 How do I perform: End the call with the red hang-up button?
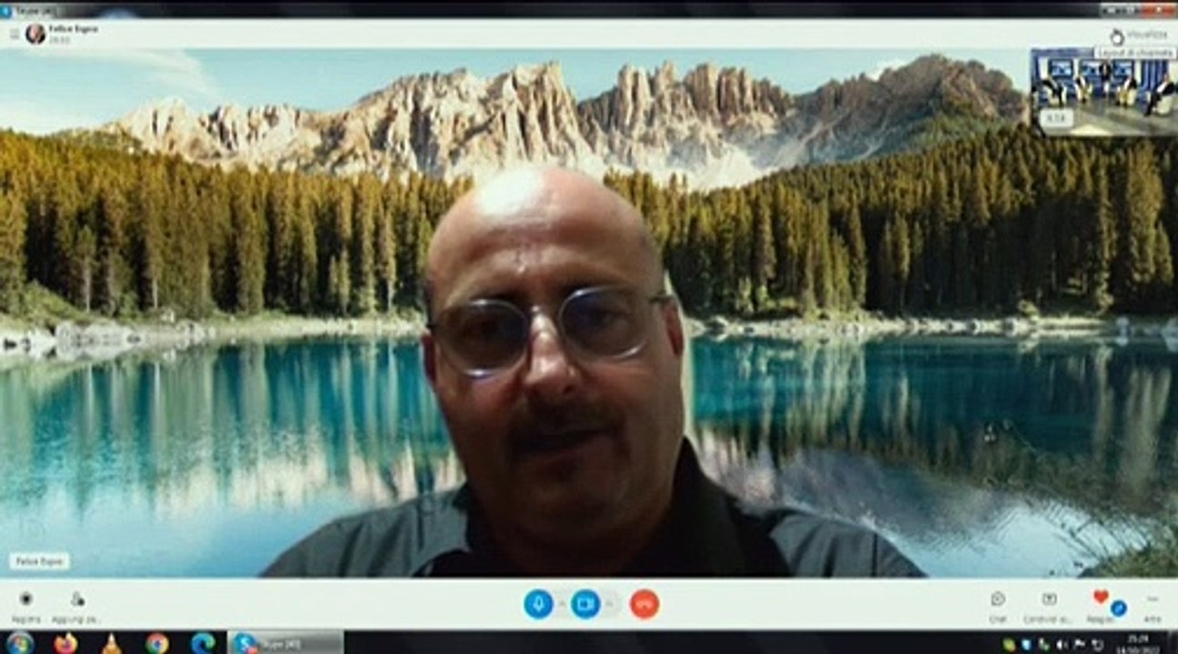click(x=644, y=604)
